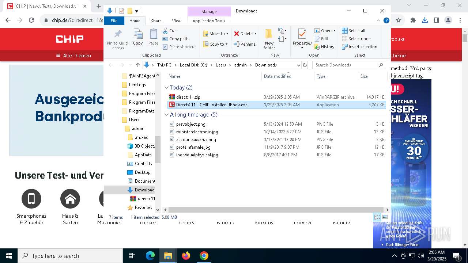The height and width of the screenshot is (263, 468).
Task: Sort by Date modified column
Action: pyautogui.click(x=288, y=76)
